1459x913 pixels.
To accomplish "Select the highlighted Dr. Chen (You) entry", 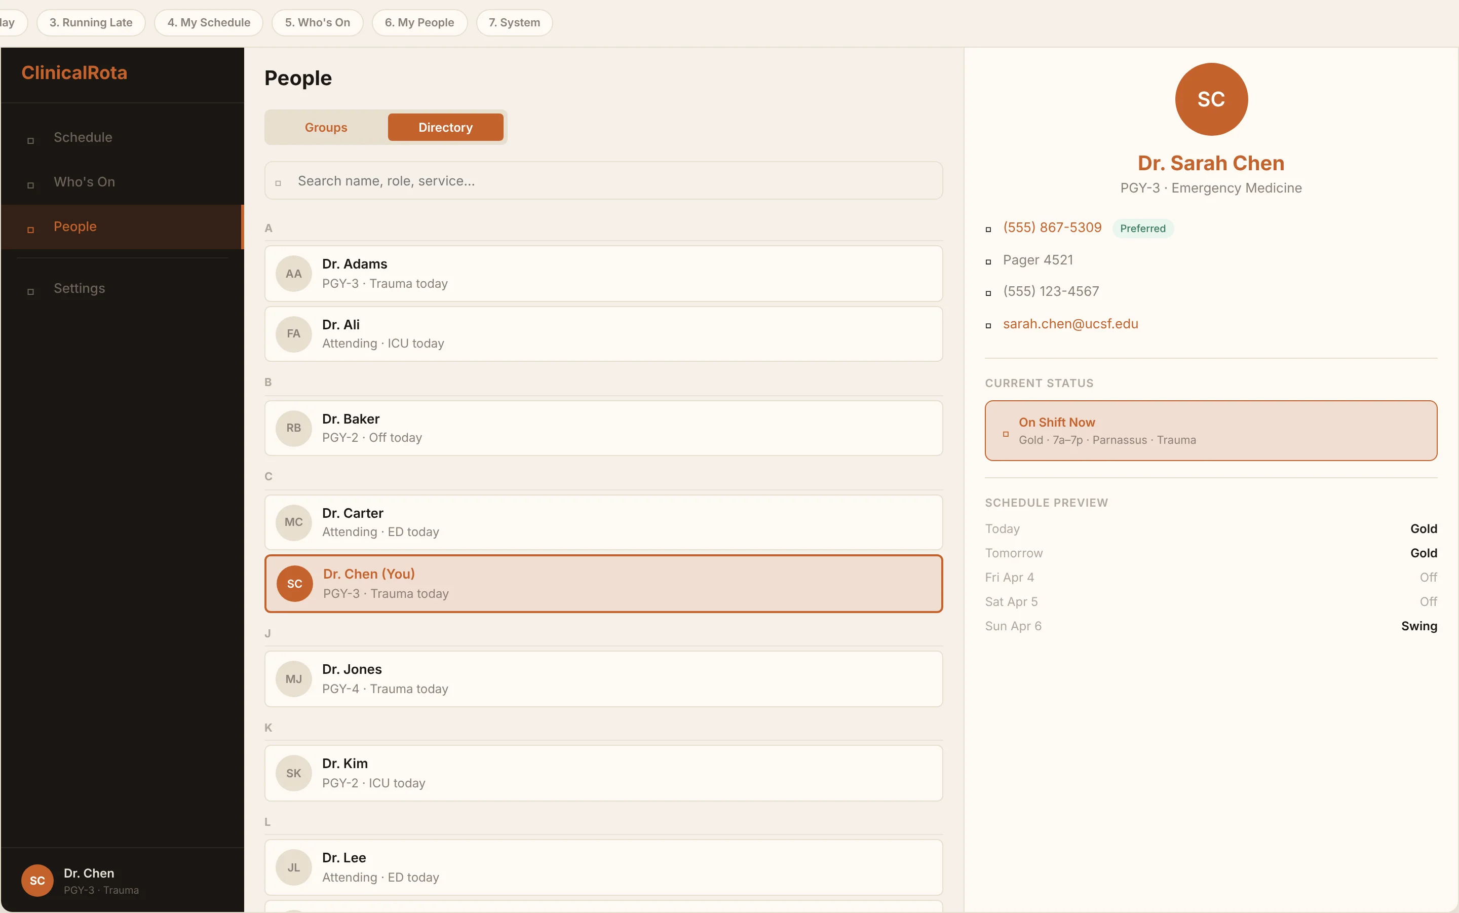I will [x=603, y=583].
